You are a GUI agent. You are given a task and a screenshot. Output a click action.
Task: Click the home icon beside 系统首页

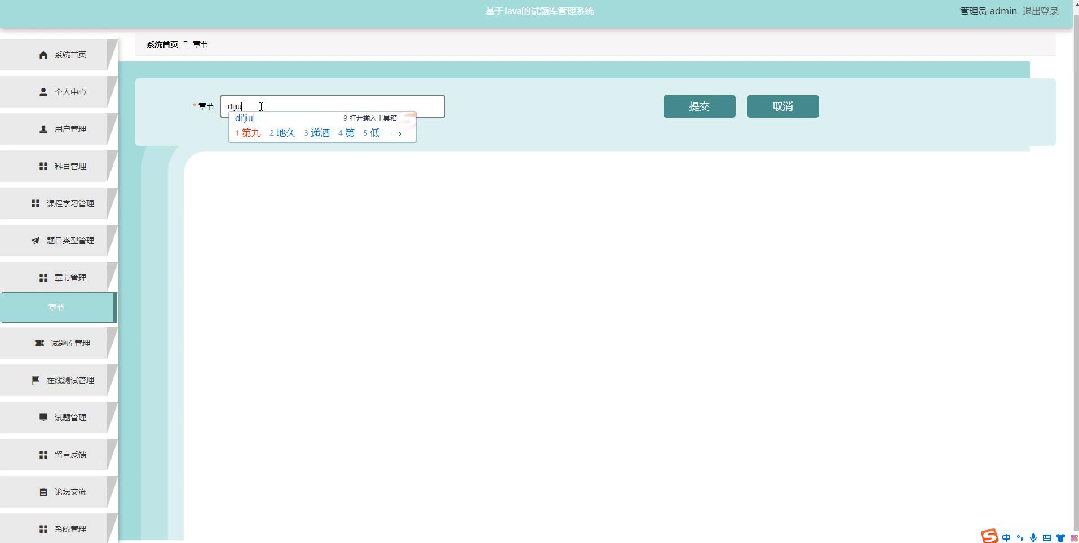click(43, 55)
